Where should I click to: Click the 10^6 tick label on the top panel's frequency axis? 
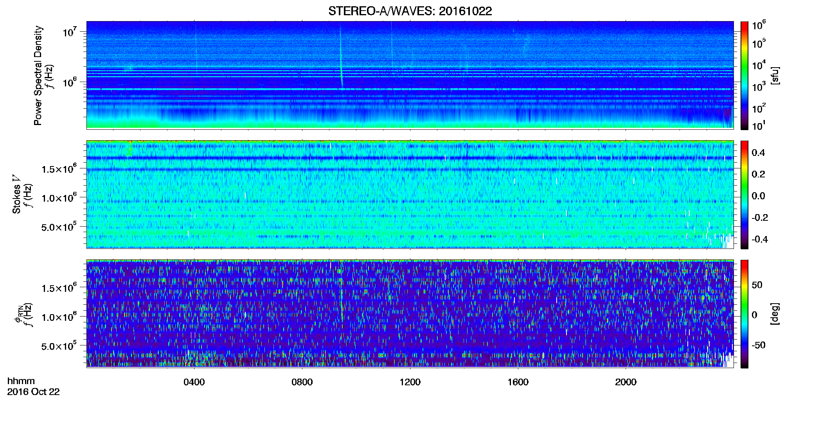point(70,82)
